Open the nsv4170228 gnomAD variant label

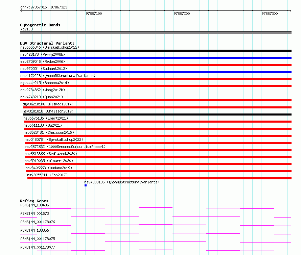coord(58,76)
